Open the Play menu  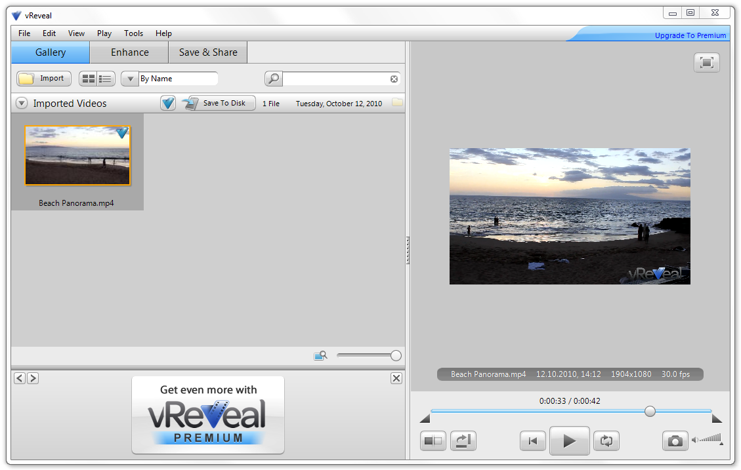tap(104, 33)
